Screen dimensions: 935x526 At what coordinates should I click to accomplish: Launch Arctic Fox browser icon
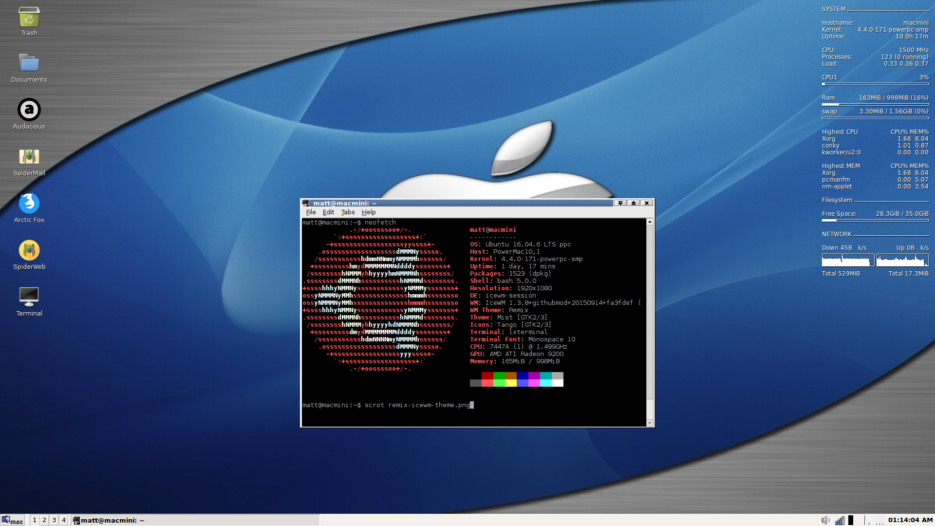(x=29, y=203)
